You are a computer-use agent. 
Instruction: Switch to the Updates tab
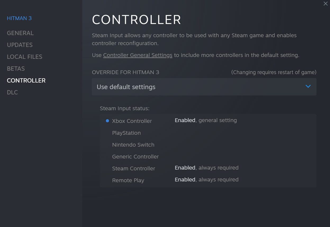(x=20, y=45)
